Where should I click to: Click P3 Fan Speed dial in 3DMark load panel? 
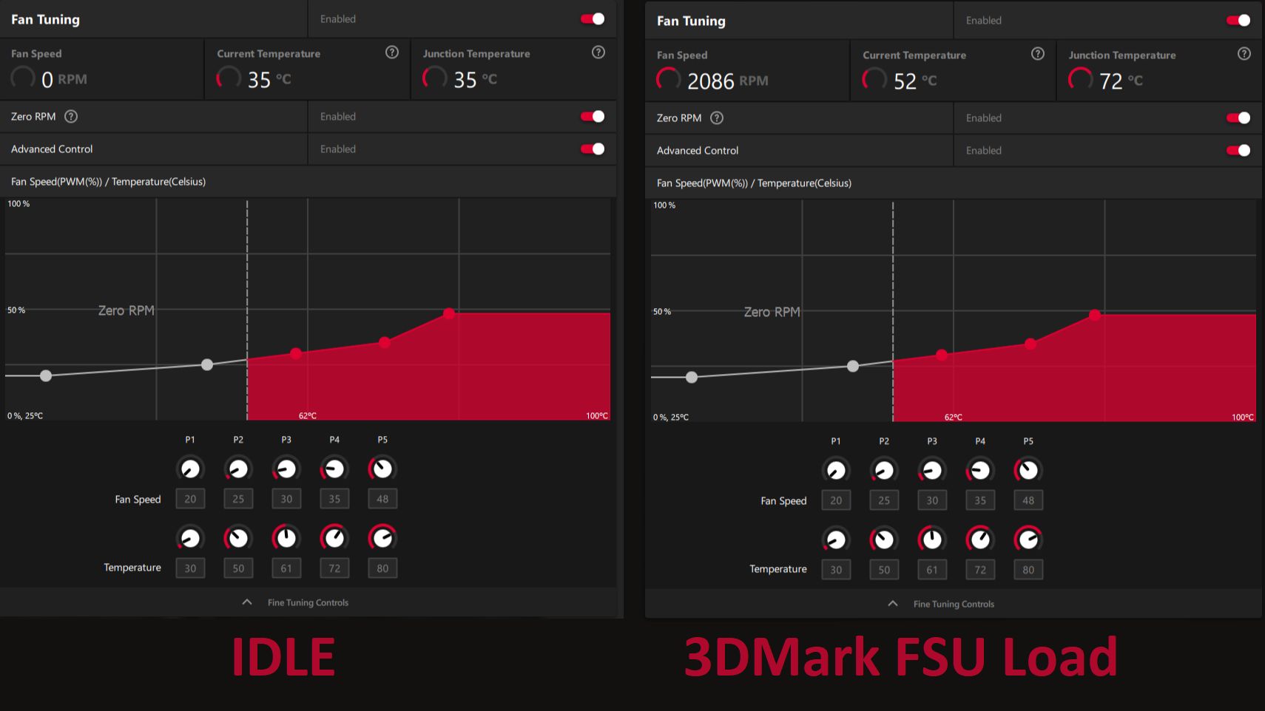[932, 470]
